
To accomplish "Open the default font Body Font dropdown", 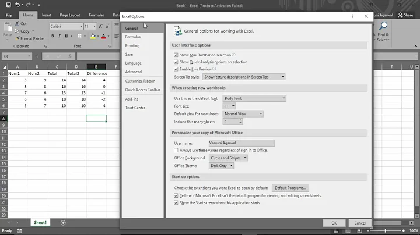I will pyautogui.click(x=254, y=98).
